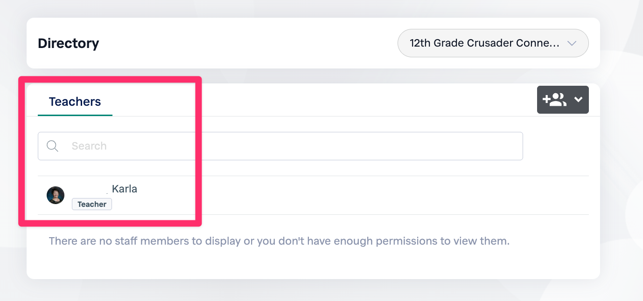This screenshot has height=301, width=643.
Task: Click the plus sign on add-members button
Action: 546,99
